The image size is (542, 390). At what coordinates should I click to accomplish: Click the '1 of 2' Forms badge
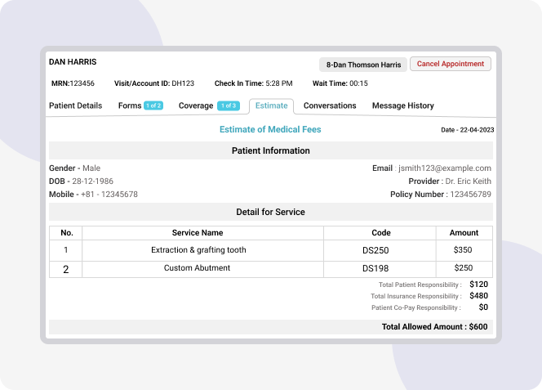153,105
